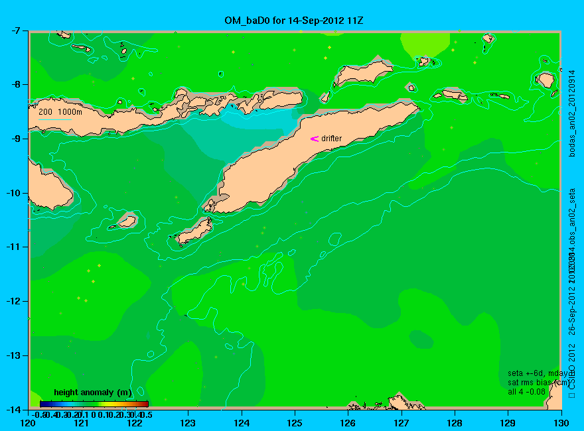
Task: Click the '-14' latitude axis label
Action: pos(15,410)
